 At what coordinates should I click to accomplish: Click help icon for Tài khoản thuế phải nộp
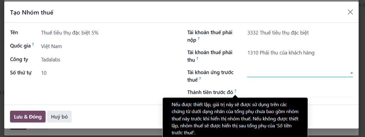[x=199, y=39]
